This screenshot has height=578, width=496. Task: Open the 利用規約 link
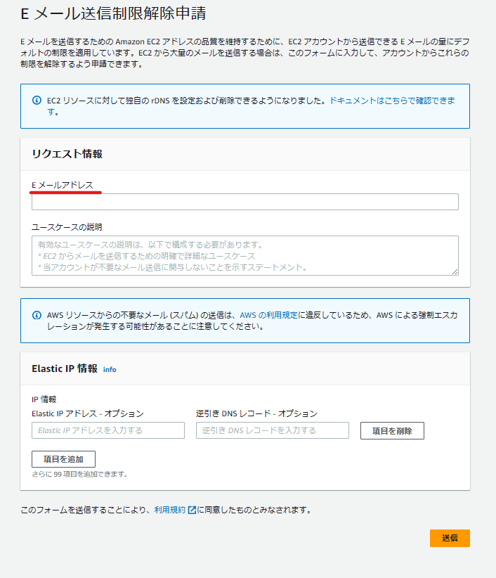coord(169,510)
